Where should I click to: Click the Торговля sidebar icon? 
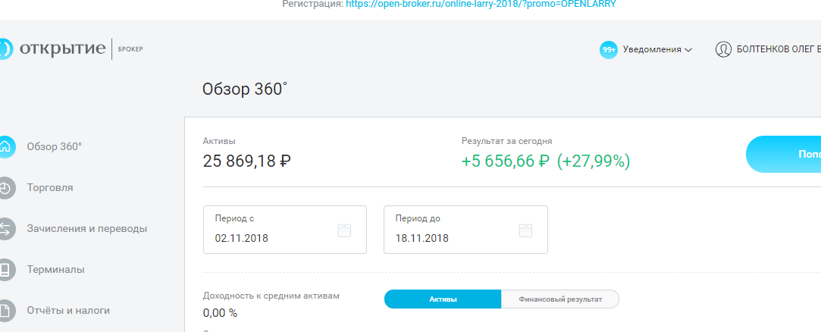tap(6, 187)
